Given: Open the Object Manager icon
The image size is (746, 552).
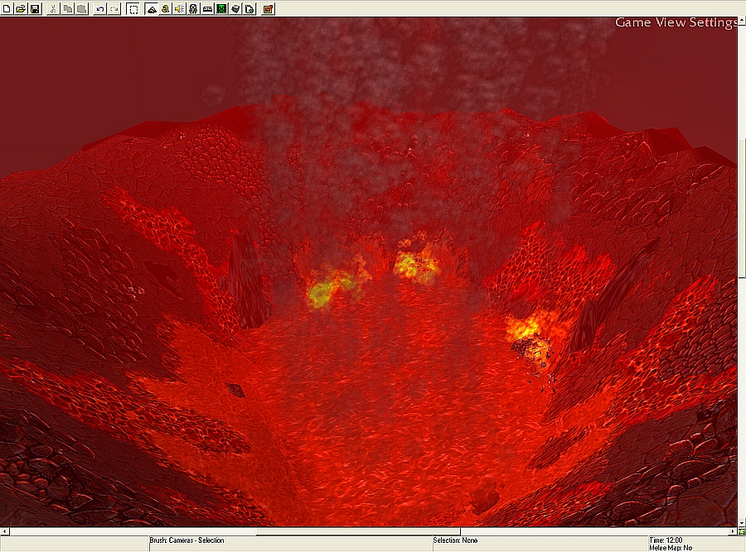Looking at the screenshot, I should pos(235,8).
